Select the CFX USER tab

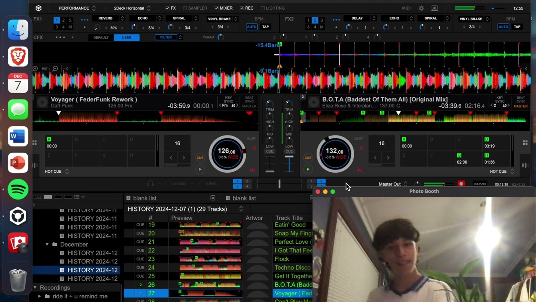pos(126,37)
